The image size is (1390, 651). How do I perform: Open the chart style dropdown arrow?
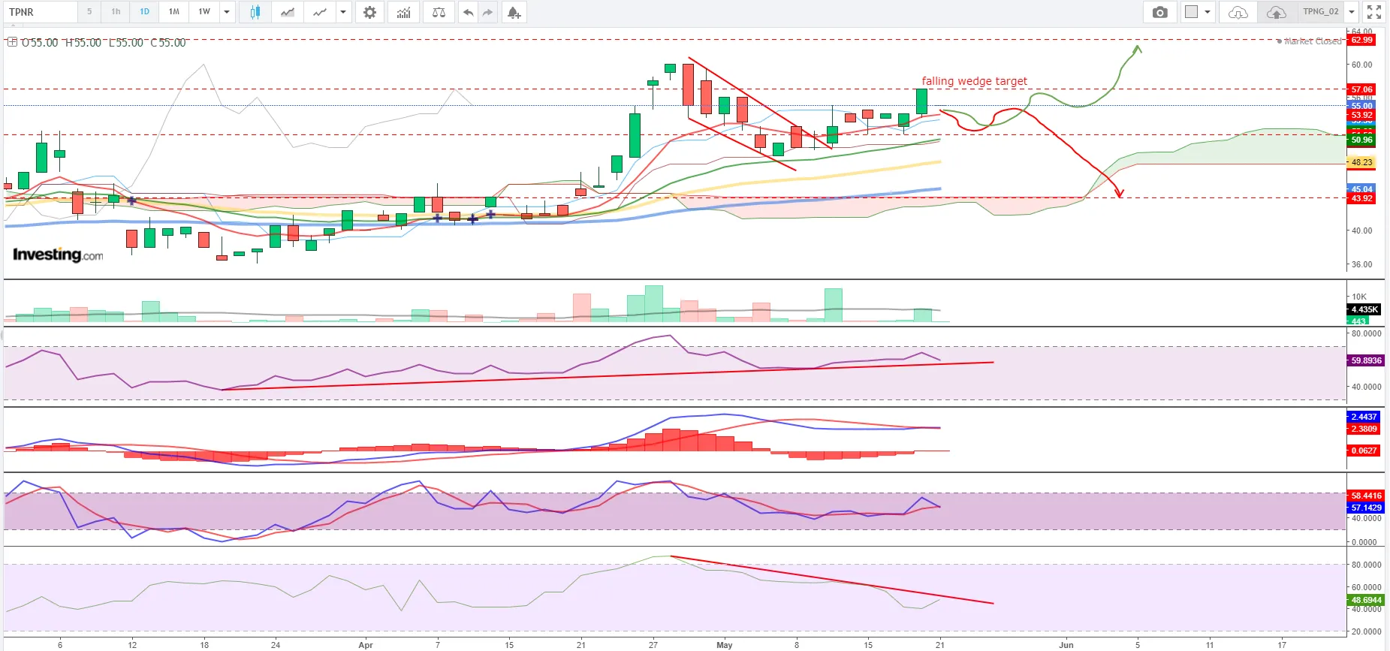tap(343, 12)
